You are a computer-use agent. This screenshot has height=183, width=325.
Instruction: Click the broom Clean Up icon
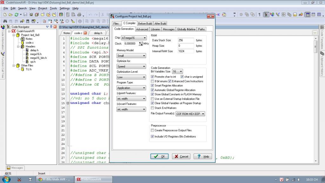pyautogui.click(x=73, y=21)
